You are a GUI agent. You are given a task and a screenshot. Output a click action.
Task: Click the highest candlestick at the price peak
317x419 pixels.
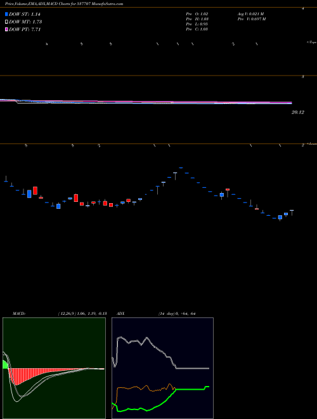point(181,168)
